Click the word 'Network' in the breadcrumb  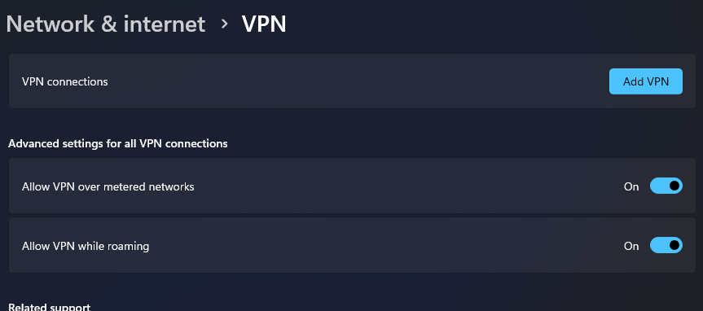point(51,24)
